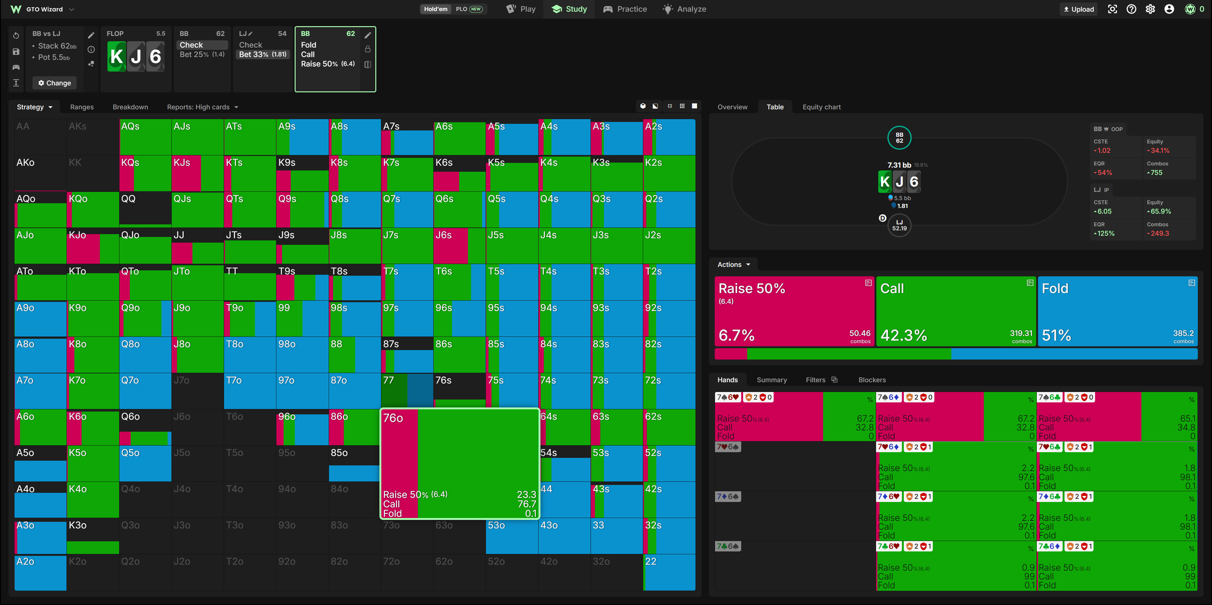Click the King of clubs flop card
The width and height of the screenshot is (1212, 605).
pos(117,56)
